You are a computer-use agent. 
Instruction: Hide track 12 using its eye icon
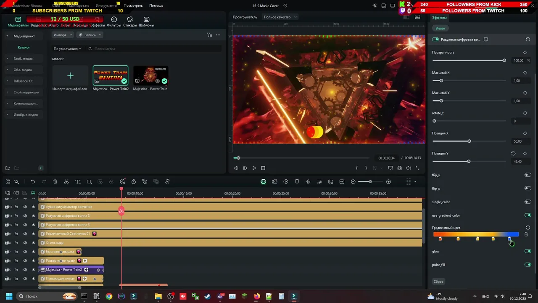(x=34, y=207)
